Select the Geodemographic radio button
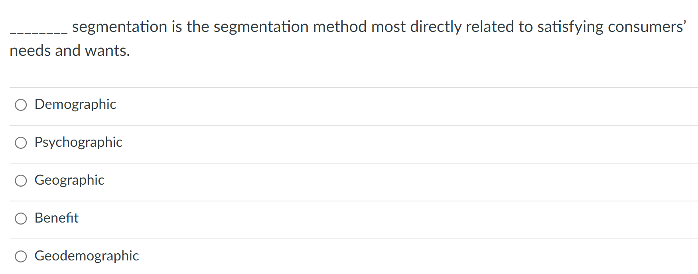Screen dimensions: 698x274 [x=21, y=256]
